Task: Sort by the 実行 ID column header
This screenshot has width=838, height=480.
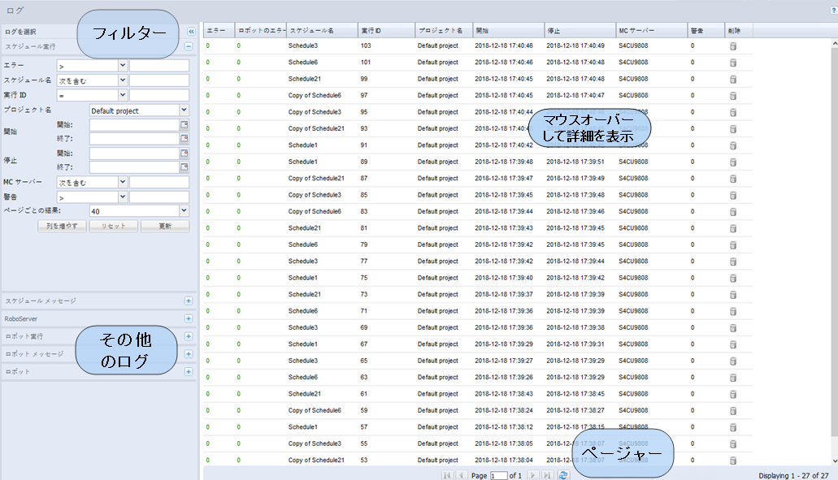Action: 385,30
